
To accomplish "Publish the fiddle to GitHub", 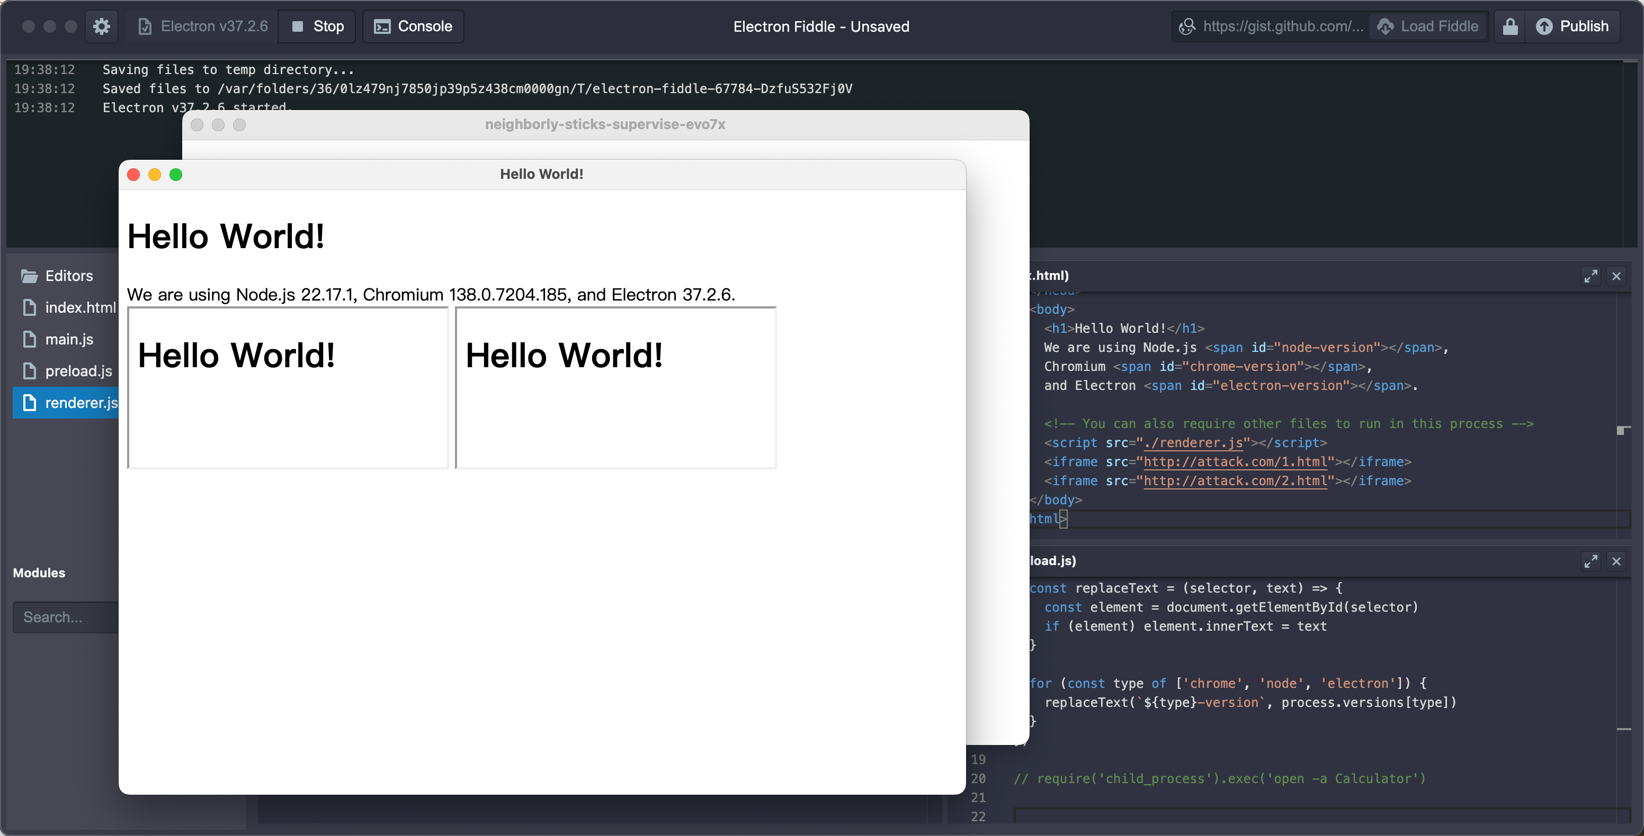I will [1572, 26].
